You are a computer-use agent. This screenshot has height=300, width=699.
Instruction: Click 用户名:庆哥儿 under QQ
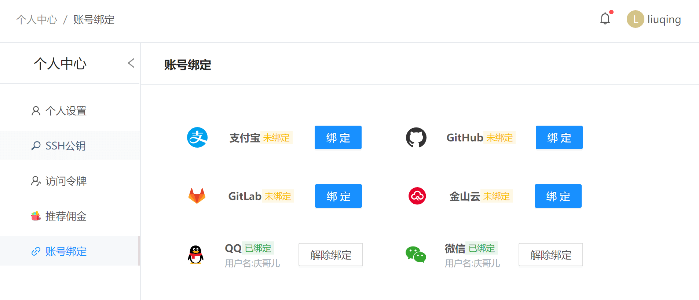pos(252,263)
